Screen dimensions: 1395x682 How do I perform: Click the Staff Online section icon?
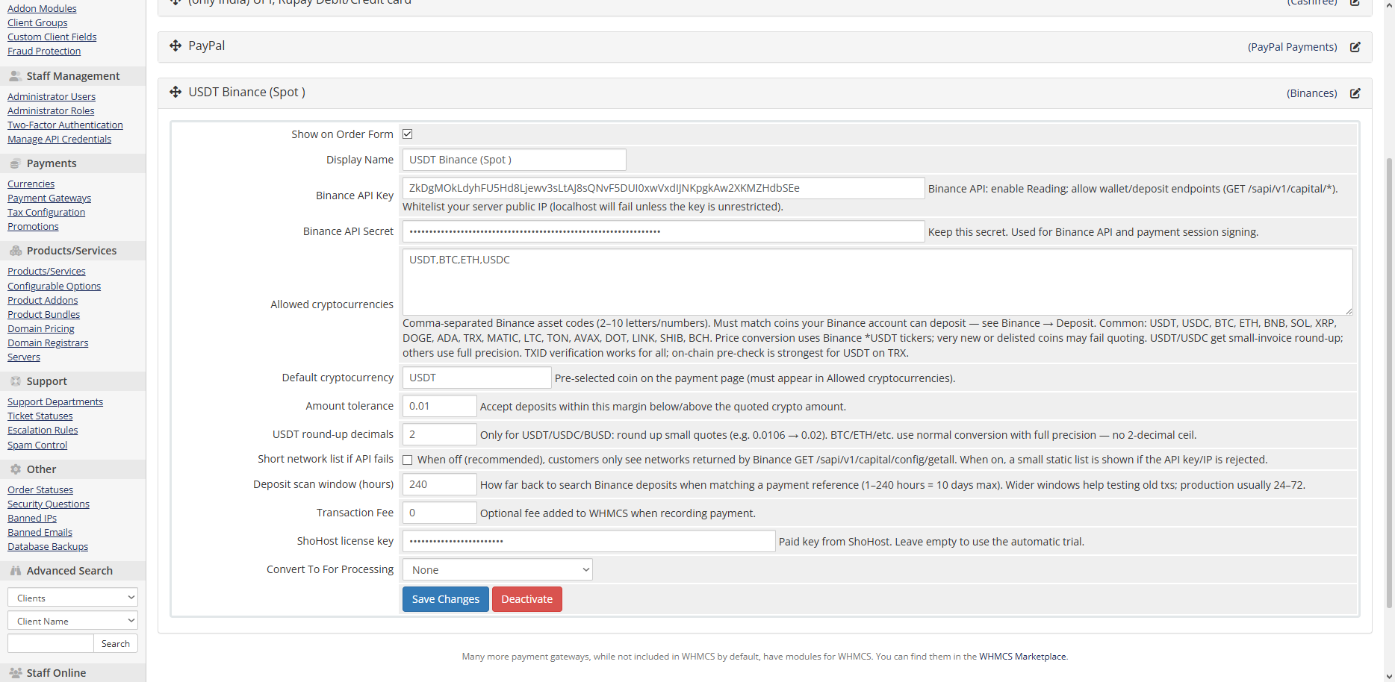click(x=15, y=673)
